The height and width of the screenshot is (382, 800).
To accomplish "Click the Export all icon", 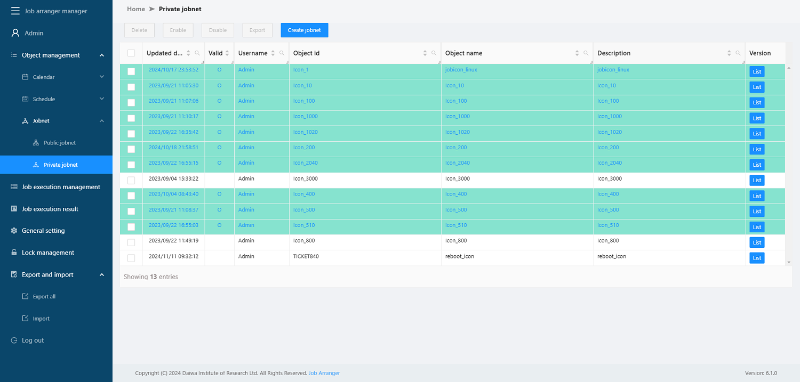I will tap(25, 296).
